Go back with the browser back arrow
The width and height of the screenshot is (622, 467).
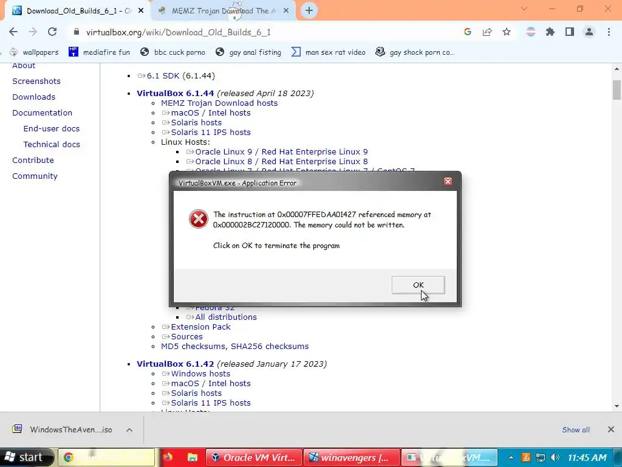13,32
